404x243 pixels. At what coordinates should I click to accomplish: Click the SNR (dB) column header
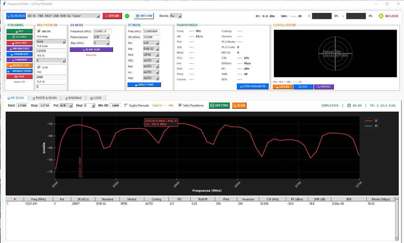coord(319,199)
